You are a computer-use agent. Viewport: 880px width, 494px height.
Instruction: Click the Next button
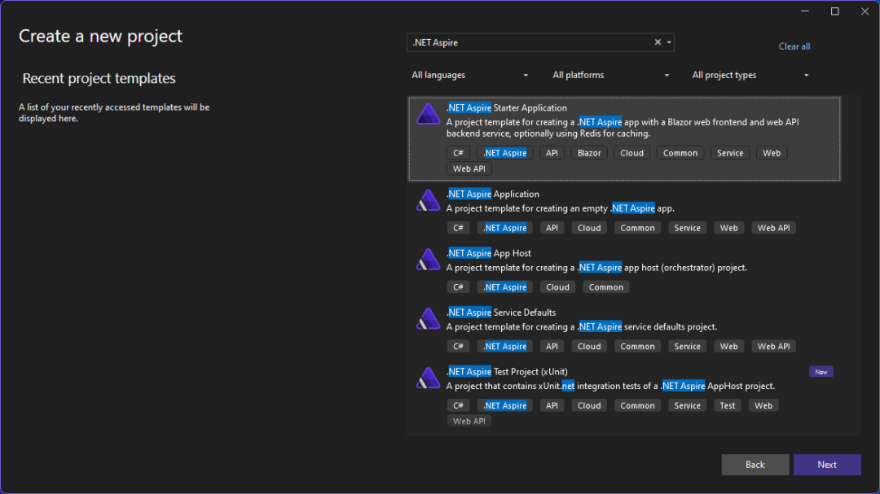point(827,464)
